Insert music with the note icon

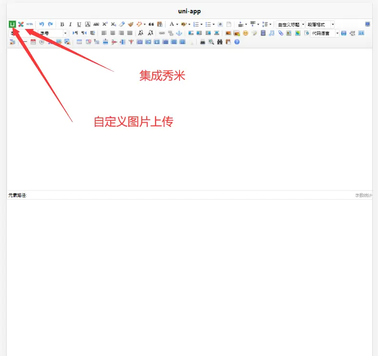point(272,33)
